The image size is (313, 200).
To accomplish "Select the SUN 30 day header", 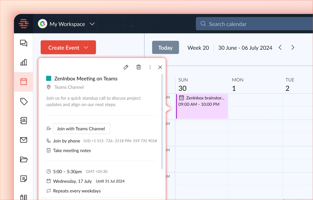I will click(x=183, y=85).
